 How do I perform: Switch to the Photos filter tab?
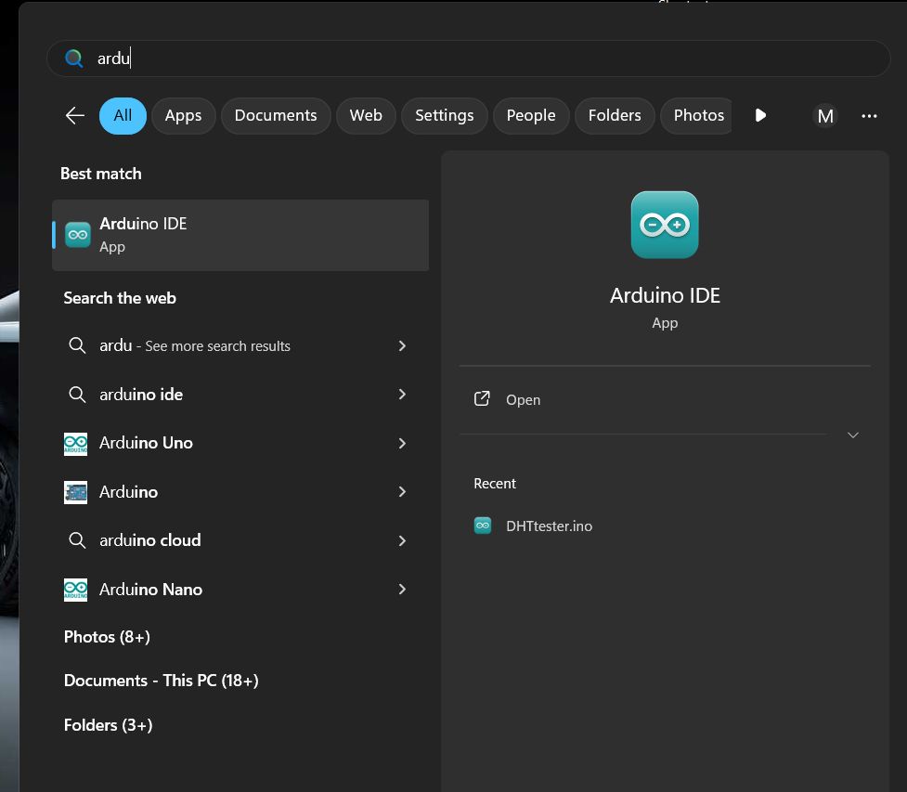696,116
